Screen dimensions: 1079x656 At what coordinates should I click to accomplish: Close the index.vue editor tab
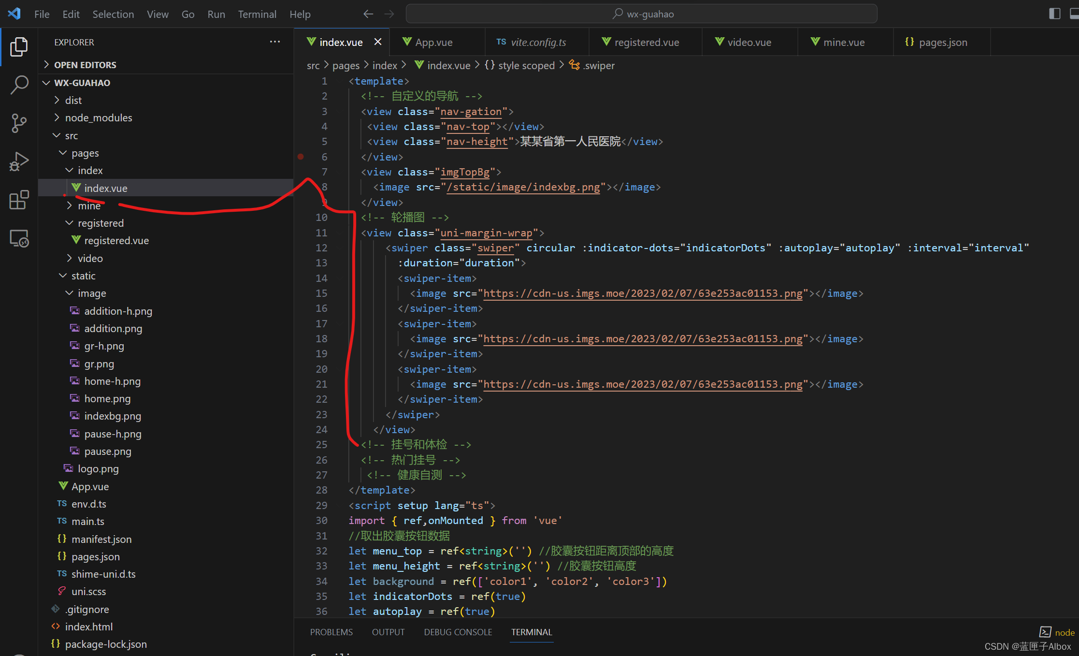(x=378, y=42)
